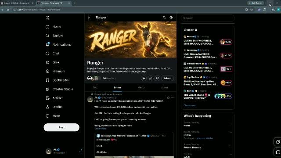Open THE GREAT RESET live space
The height and width of the screenshot is (158, 281).
pyautogui.click(x=208, y=95)
